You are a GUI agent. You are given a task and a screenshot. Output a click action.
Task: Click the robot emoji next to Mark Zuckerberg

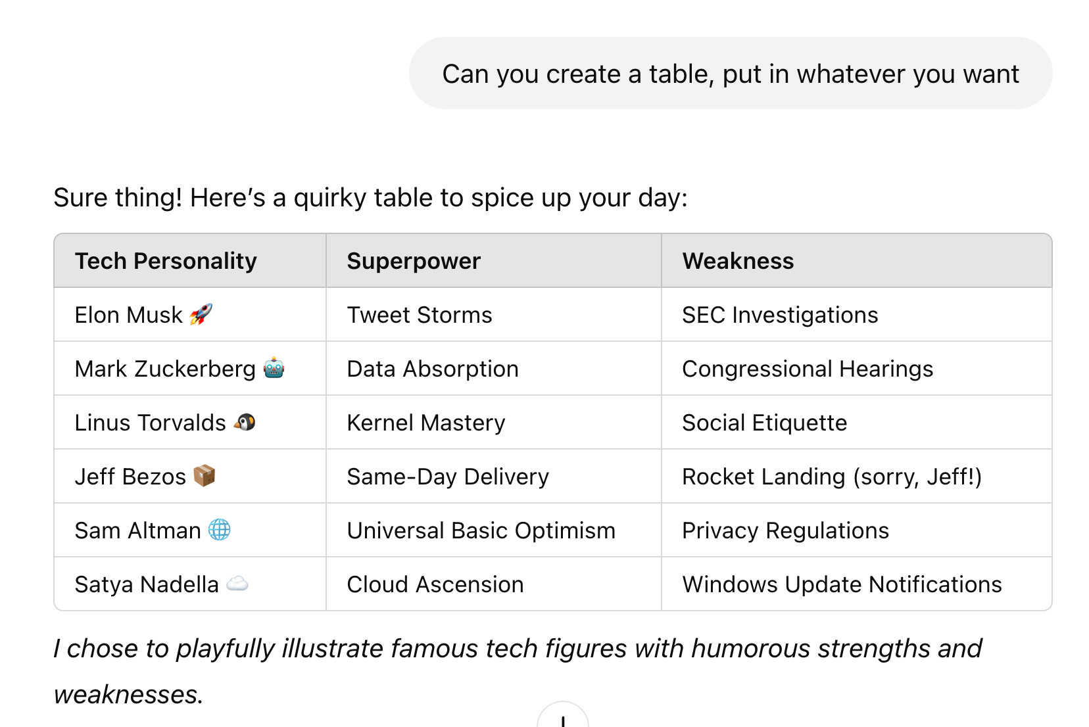(x=274, y=368)
